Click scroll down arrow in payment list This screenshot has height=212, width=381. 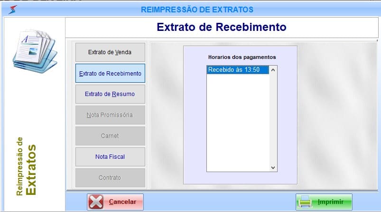pos(273,168)
